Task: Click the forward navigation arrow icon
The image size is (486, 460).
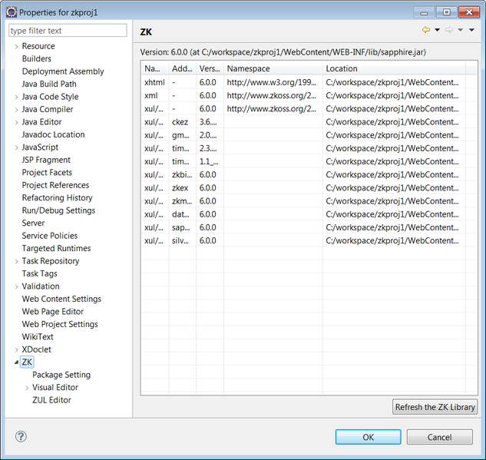Action: (449, 30)
